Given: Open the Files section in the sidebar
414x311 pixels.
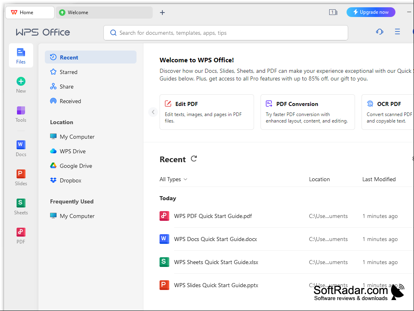Looking at the screenshot, I should point(21,55).
